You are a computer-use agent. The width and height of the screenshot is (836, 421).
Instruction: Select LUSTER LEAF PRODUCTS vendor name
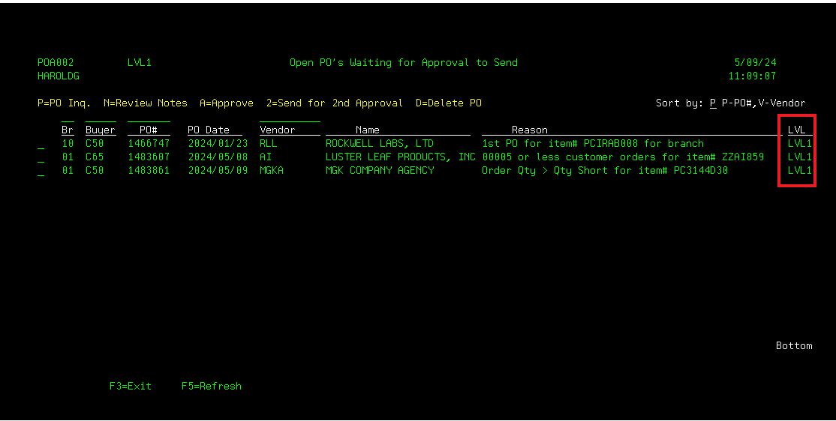tap(401, 157)
